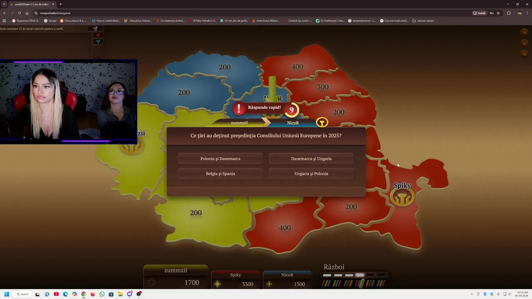Reload the conquiztador page
The height and width of the screenshot is (299, 532).
click(x=19, y=13)
